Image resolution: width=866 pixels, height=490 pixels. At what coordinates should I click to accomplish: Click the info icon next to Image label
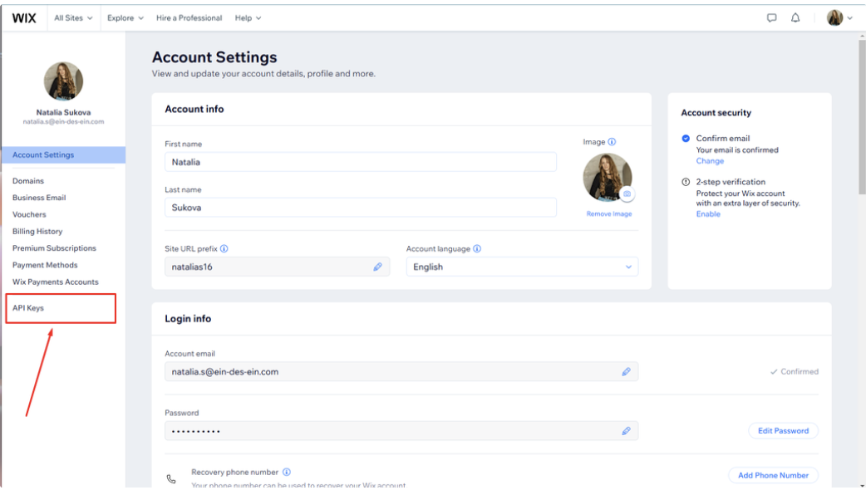tap(612, 142)
